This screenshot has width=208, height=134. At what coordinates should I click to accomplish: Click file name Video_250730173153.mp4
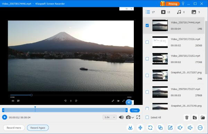click(x=185, y=56)
